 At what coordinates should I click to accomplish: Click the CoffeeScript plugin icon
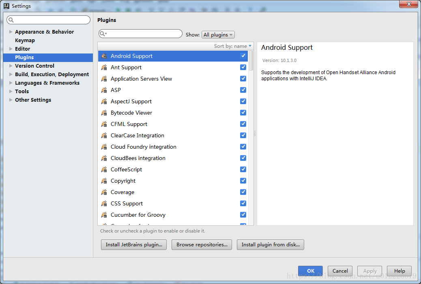click(x=104, y=169)
